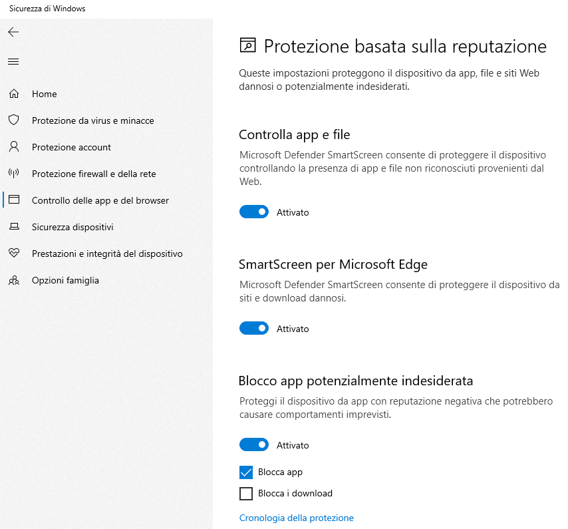Image resolution: width=568 pixels, height=529 pixels.
Task: Open the hamburger navigation menu
Action: point(13,61)
